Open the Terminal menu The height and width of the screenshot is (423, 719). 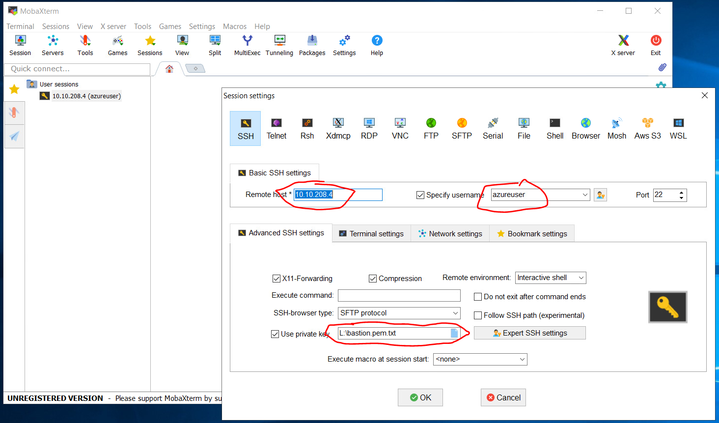tap(20, 27)
